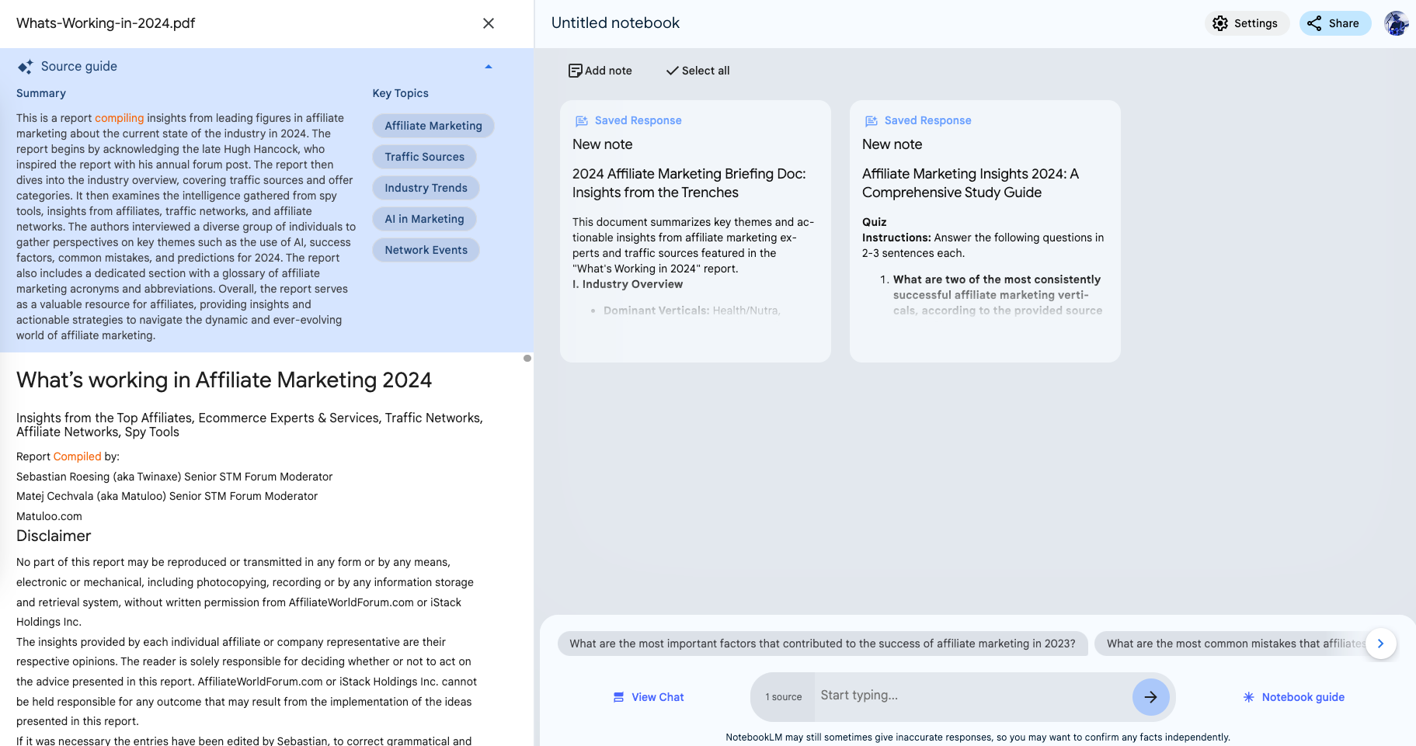This screenshot has height=746, width=1416.
Task: Click the Matej Cechvala moderator line
Action: [167, 496]
